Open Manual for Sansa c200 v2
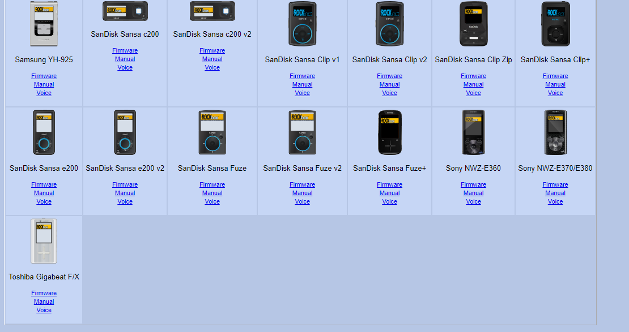This screenshot has height=332, width=629. pos(212,59)
